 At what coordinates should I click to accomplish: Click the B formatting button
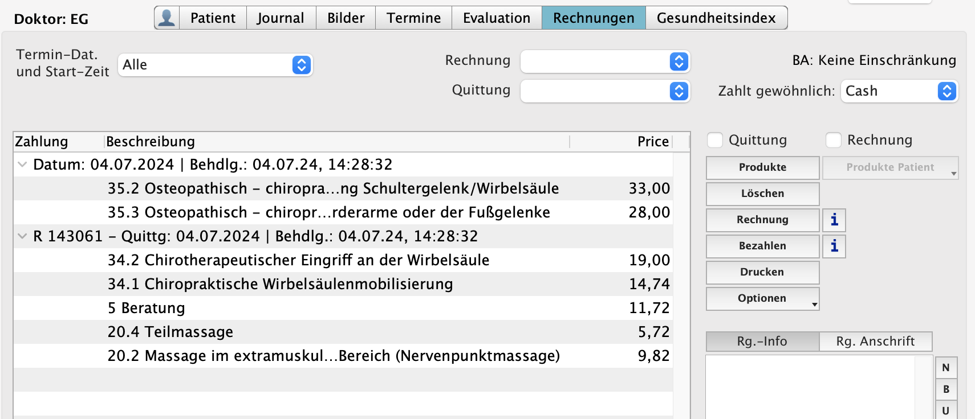click(x=946, y=389)
